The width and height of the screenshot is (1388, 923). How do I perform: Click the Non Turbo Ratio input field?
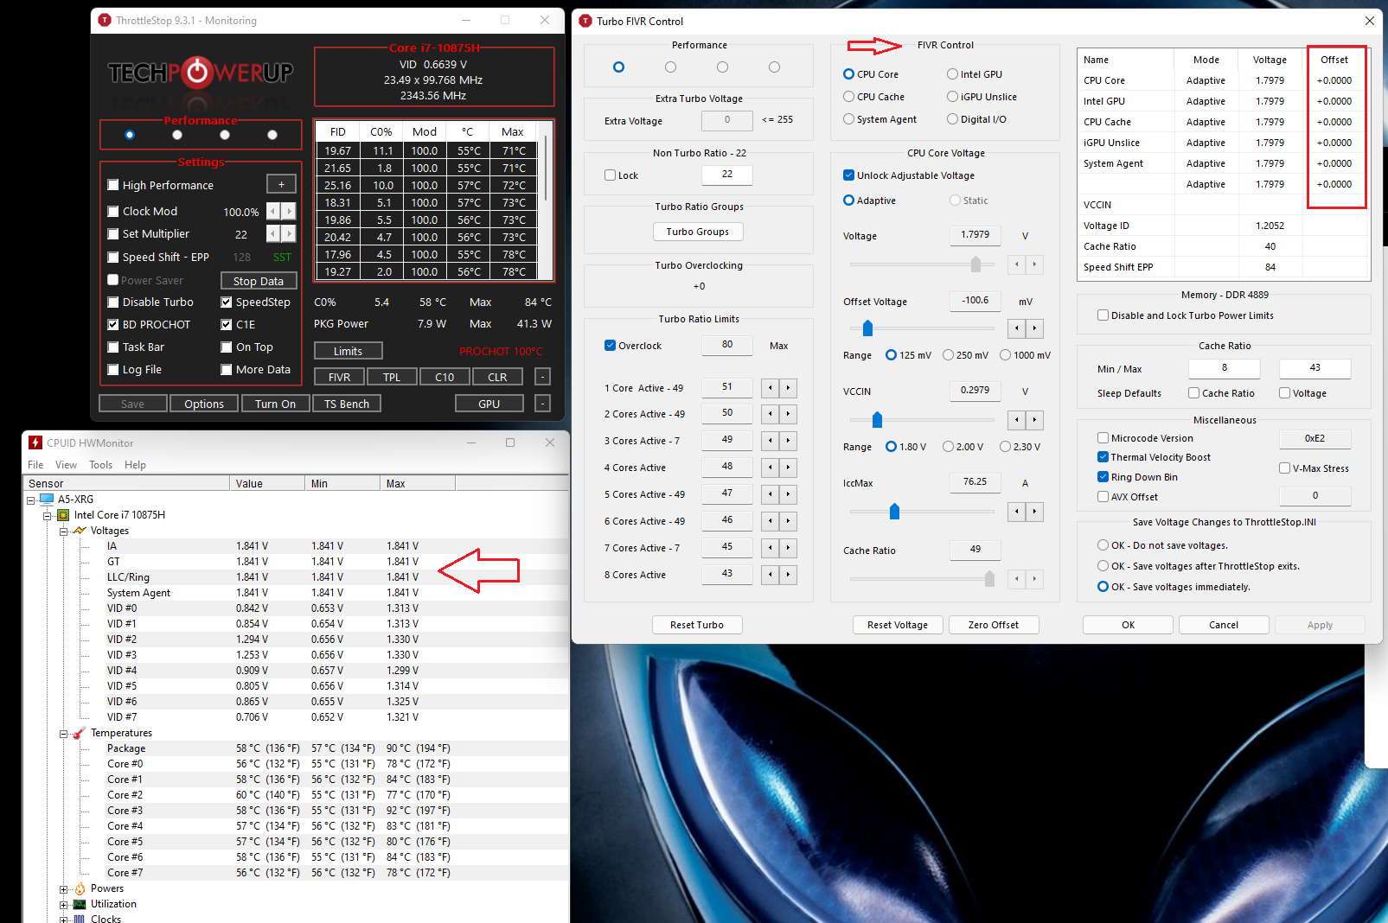pos(727,175)
